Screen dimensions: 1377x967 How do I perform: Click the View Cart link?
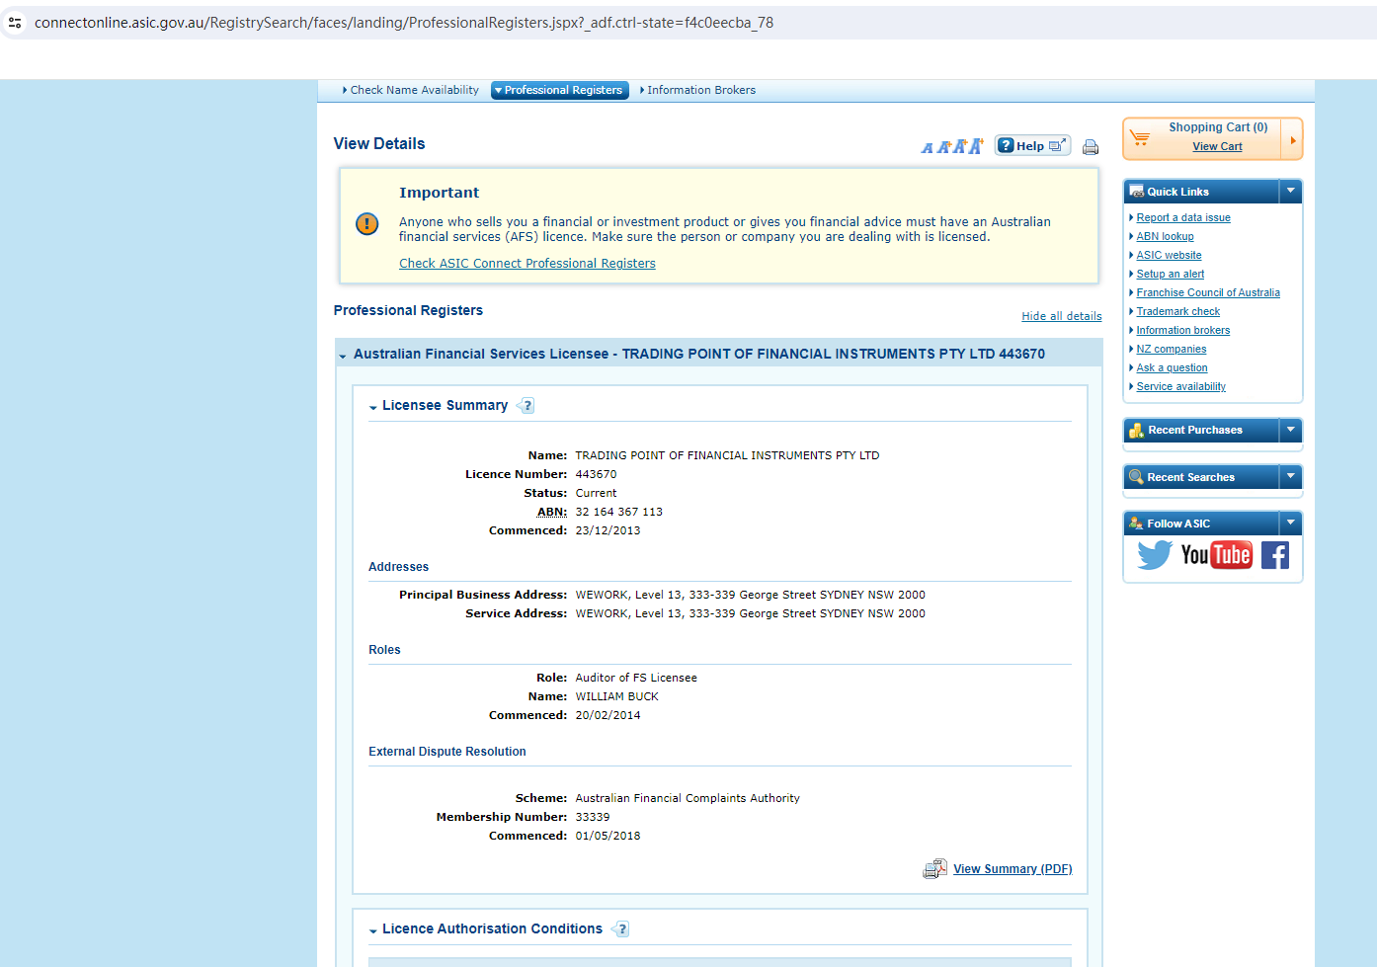click(1217, 146)
